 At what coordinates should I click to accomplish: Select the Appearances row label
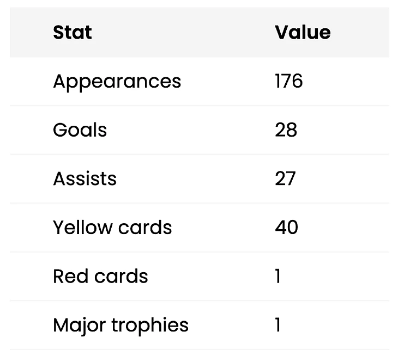pyautogui.click(x=117, y=82)
